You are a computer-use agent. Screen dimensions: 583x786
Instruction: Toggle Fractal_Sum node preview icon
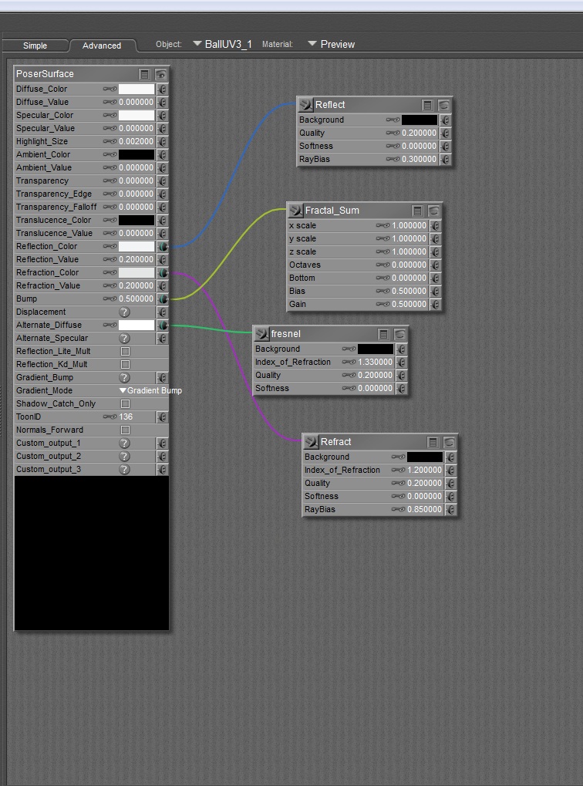pos(433,211)
